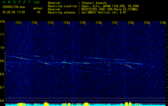Click the meteor count label
Screen dimensions: 168x106
click(x=38, y=8)
